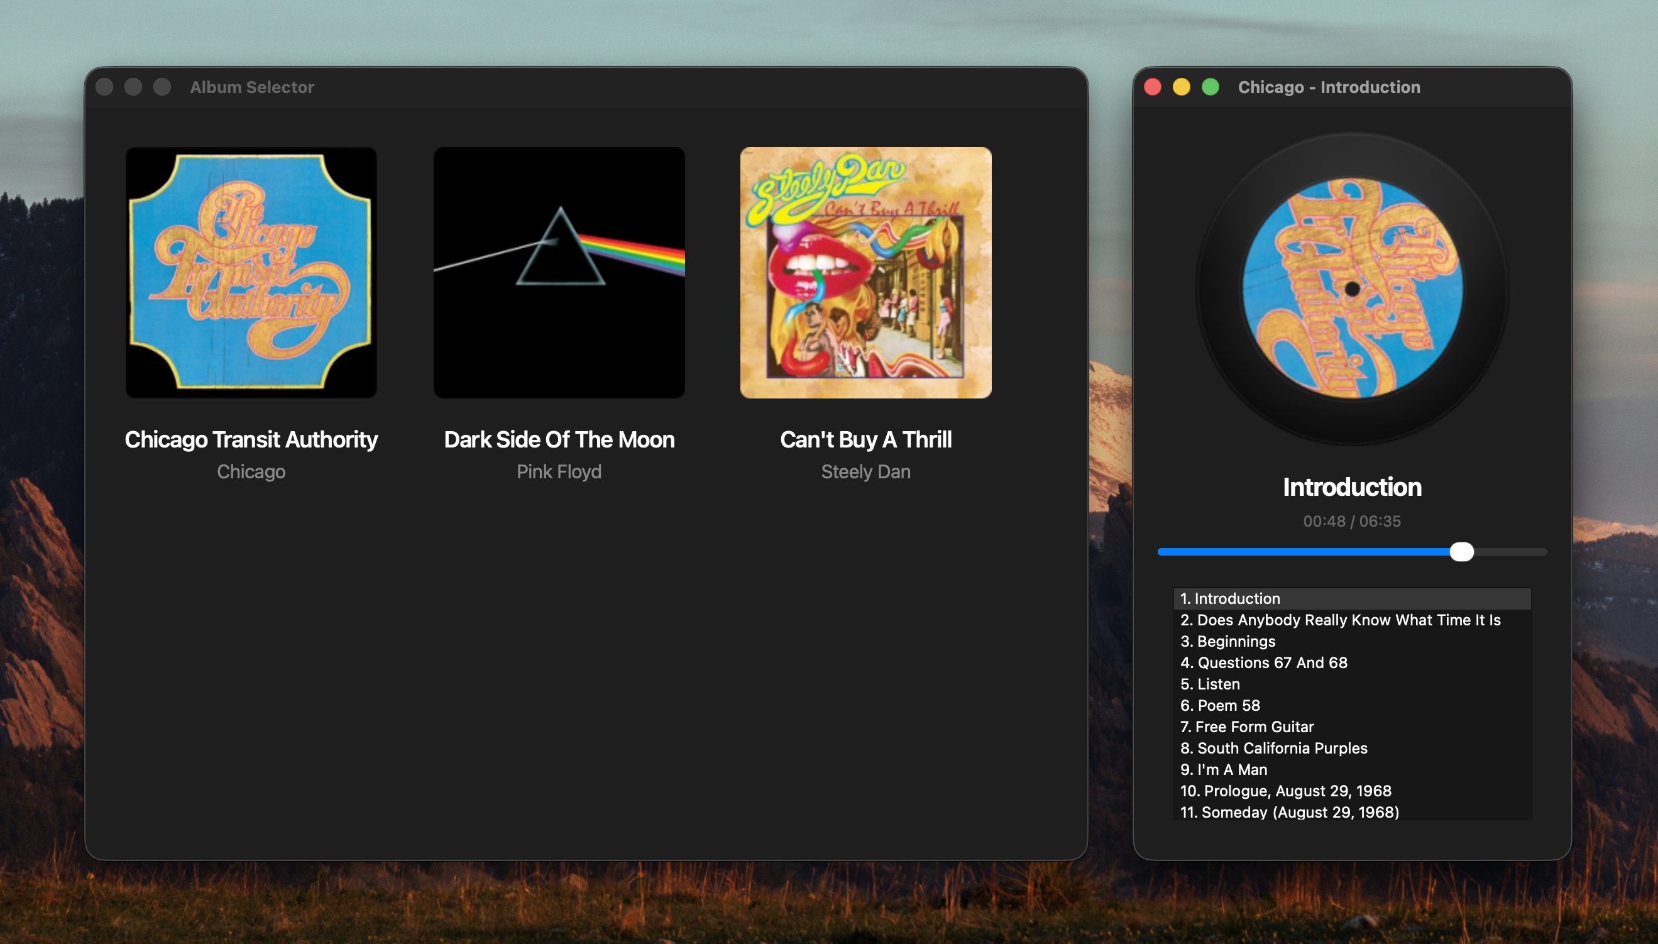Select track 6. Poem 58

coord(1219,705)
